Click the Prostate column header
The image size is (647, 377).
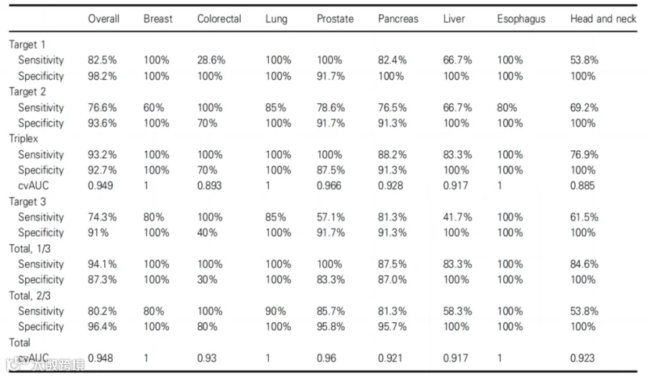click(x=335, y=19)
